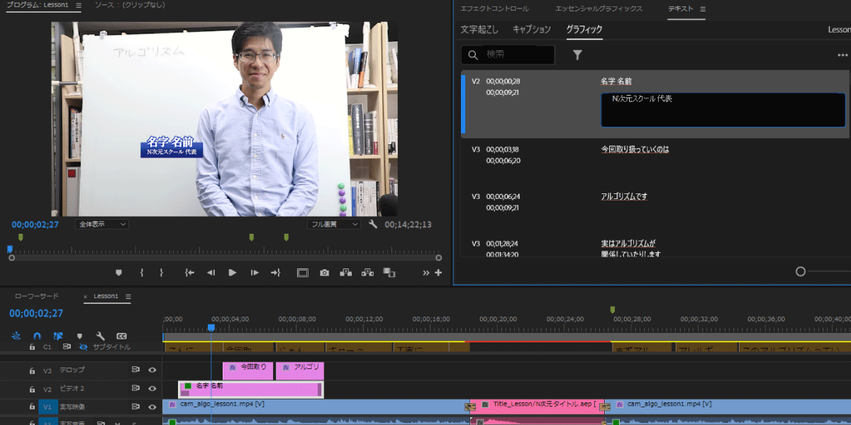Select the 今回取り clip on V3

248,370
